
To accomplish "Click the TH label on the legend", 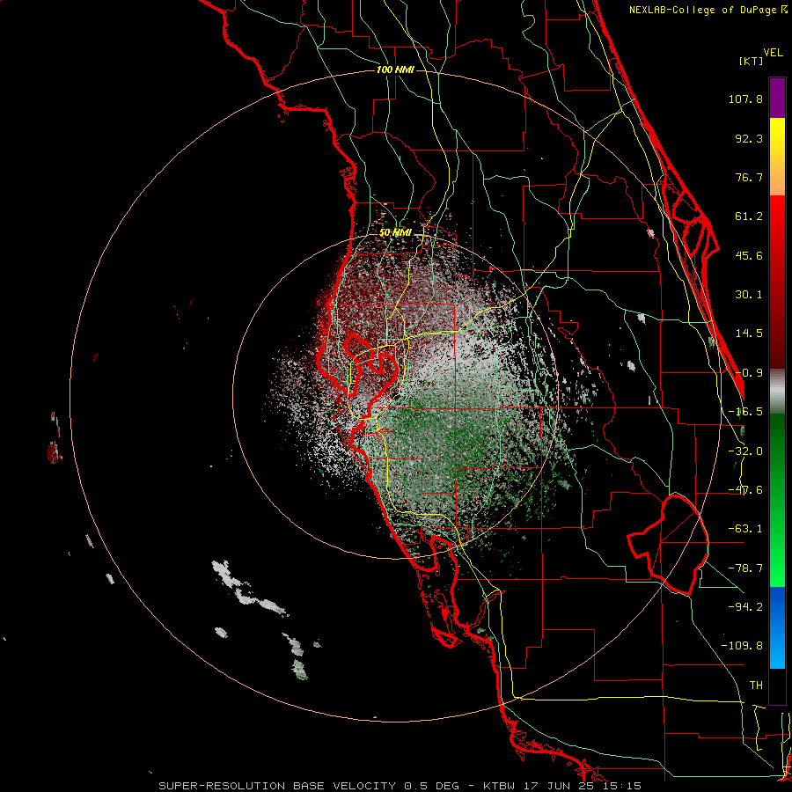I will coord(756,686).
